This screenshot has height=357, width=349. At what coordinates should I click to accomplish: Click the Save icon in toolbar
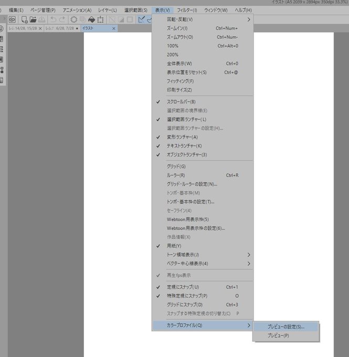41,19
